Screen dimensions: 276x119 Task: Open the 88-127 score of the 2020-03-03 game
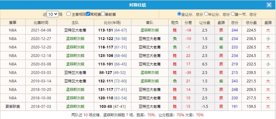tap(106, 73)
